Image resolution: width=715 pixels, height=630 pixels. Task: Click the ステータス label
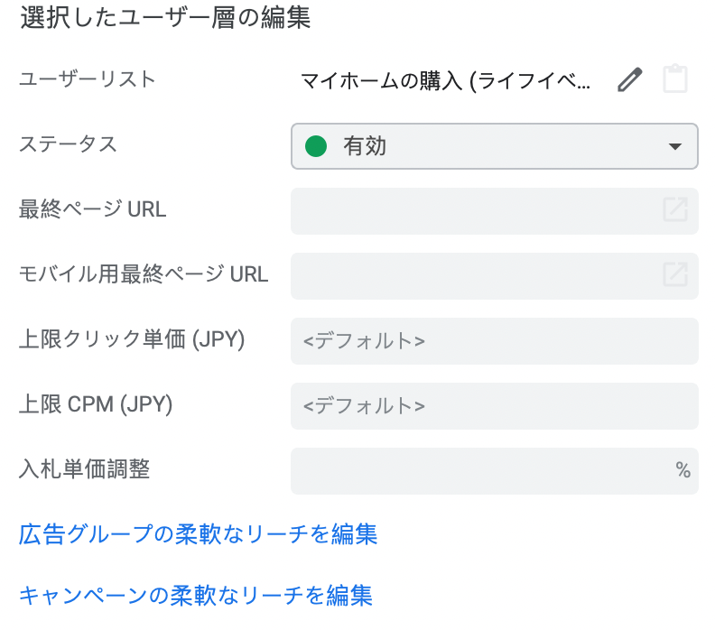68,144
